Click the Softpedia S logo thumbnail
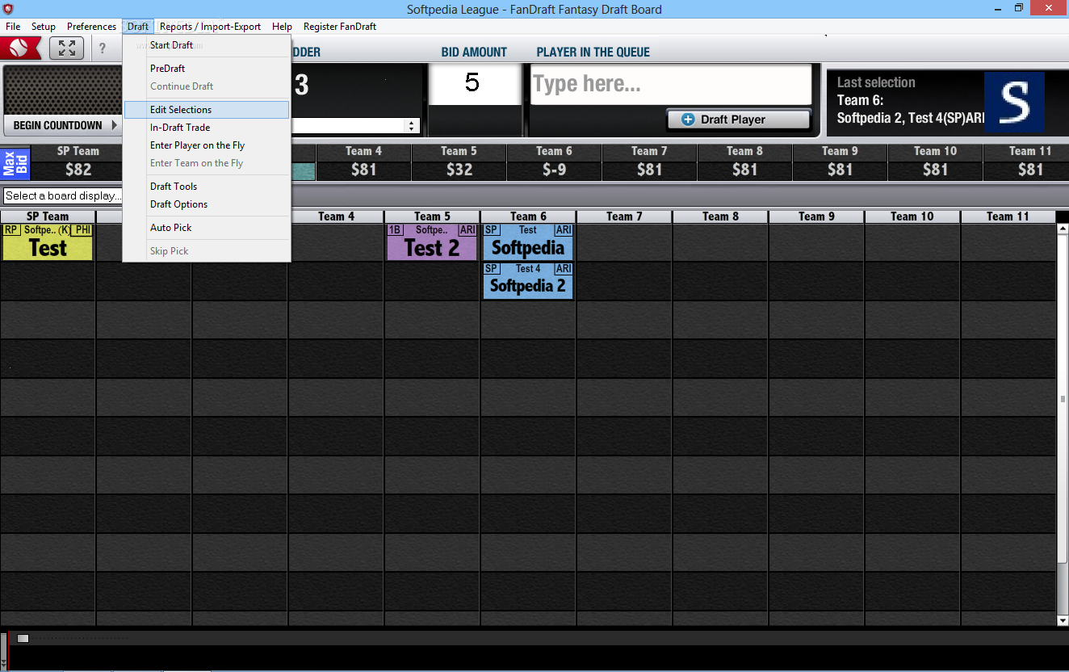1069x672 pixels. [x=1014, y=102]
